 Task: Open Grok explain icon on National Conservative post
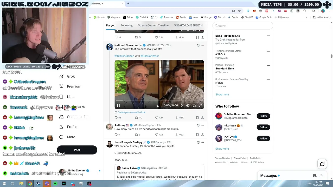click(x=198, y=45)
